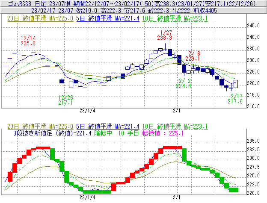
Task: Click the low value '安217.1(22/12/26)' in header
Action: tap(230, 3)
